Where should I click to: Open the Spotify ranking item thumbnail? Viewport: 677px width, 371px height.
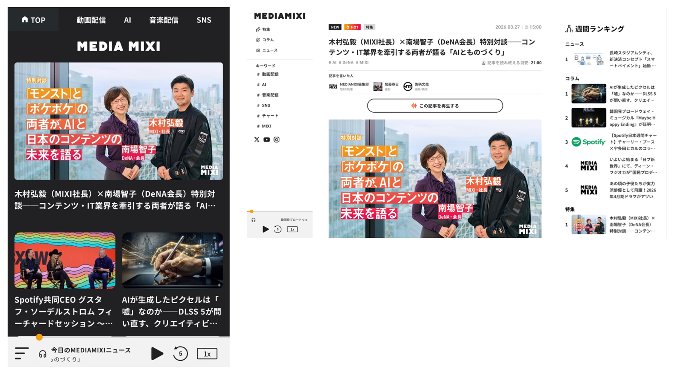point(588,142)
